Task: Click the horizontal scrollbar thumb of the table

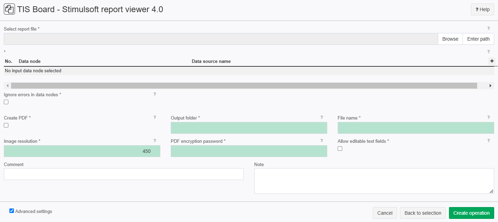Action: click(x=244, y=85)
